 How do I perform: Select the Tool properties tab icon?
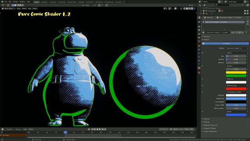199,22
